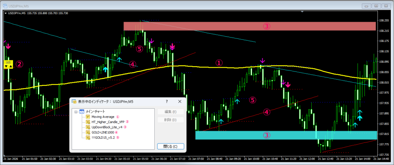Screen dimensions: 394x165
Task: Select the HT_Higher_Candle_VFP indicator entry
Action: coord(108,122)
